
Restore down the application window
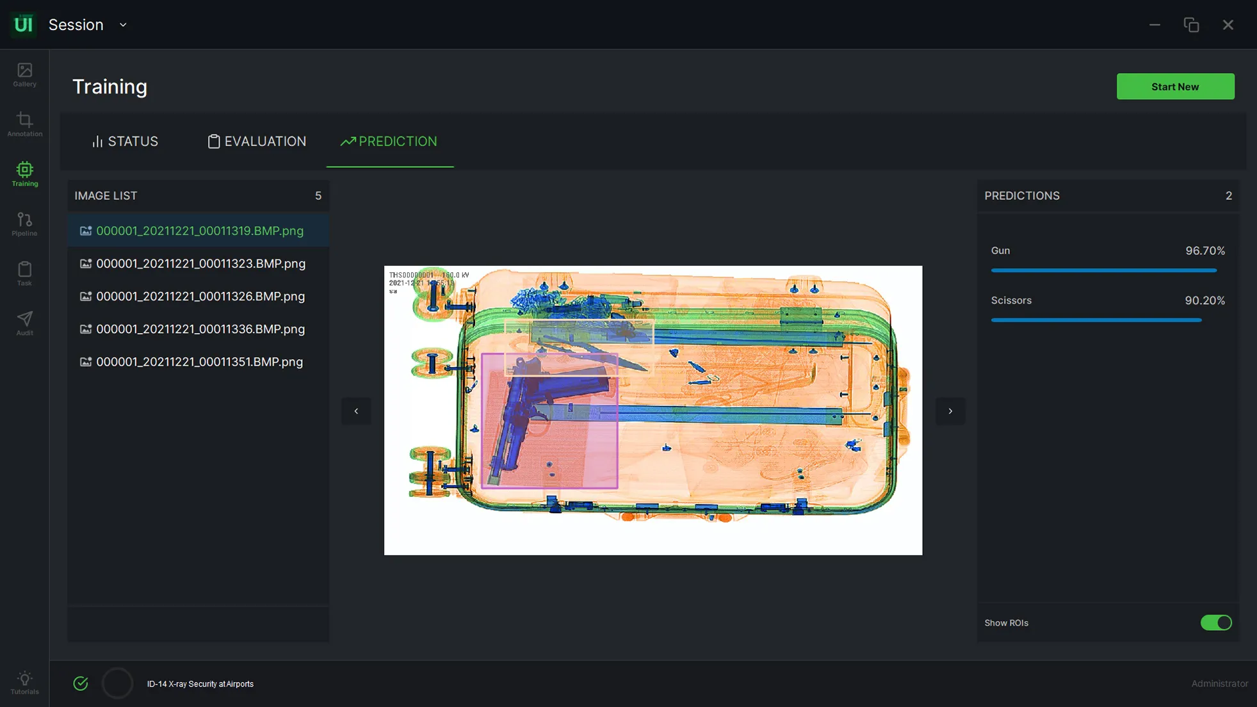coord(1191,25)
